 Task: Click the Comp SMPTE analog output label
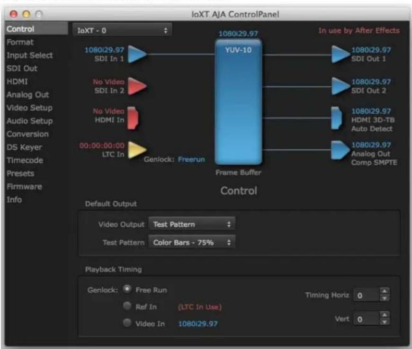pyautogui.click(x=374, y=162)
